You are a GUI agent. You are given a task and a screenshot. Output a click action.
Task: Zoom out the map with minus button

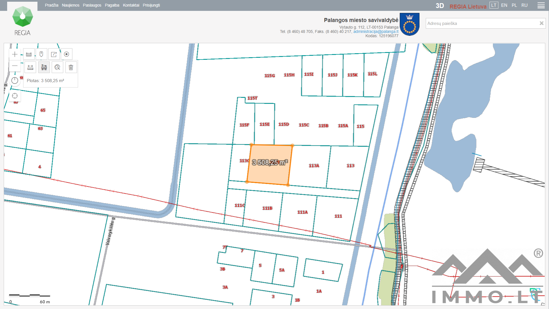(15, 66)
